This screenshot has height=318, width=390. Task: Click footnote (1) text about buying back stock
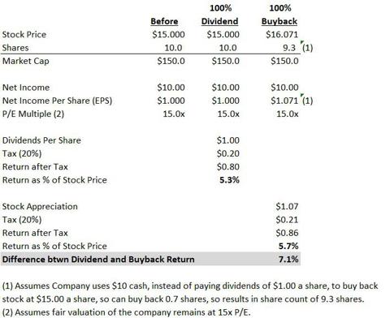coord(190,292)
